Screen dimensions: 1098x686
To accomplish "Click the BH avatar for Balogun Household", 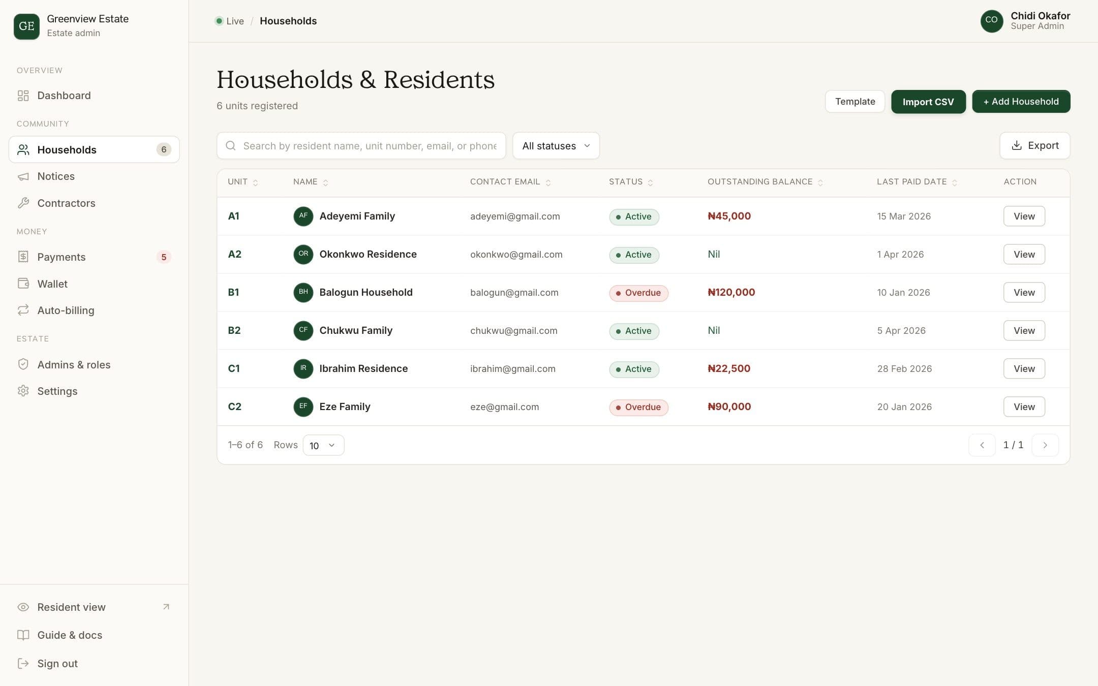I will pyautogui.click(x=303, y=292).
